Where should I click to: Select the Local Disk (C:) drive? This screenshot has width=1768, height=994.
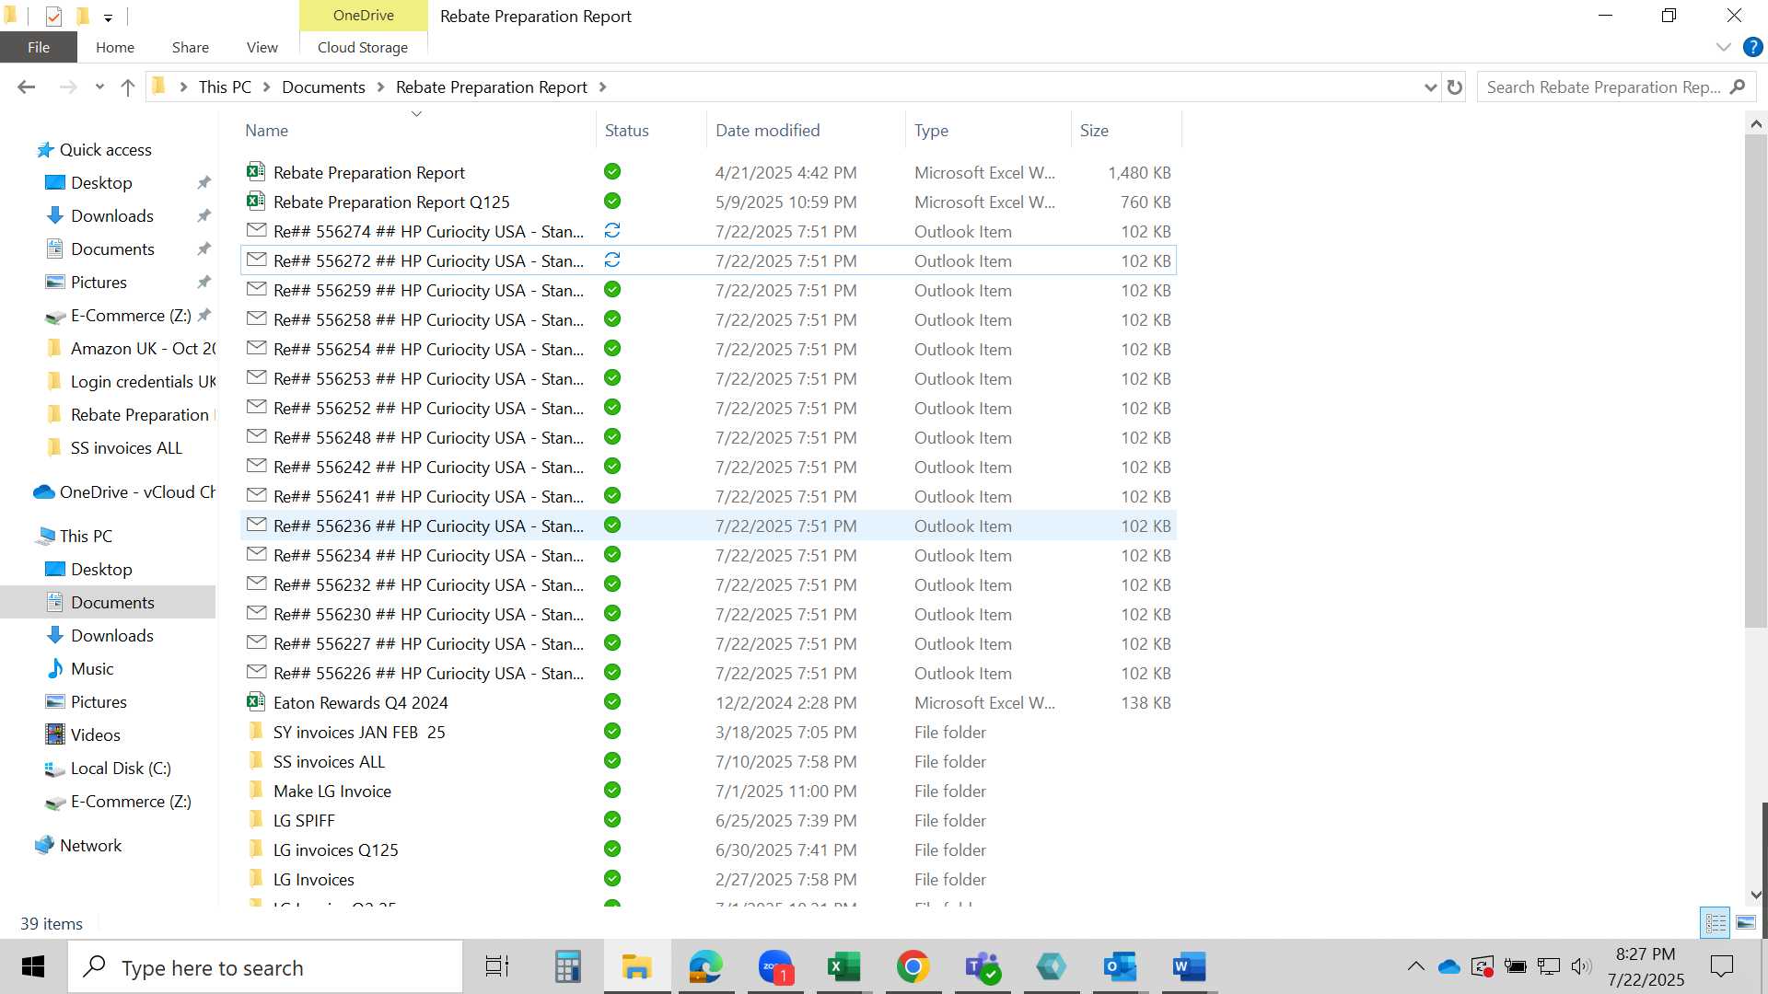(121, 768)
